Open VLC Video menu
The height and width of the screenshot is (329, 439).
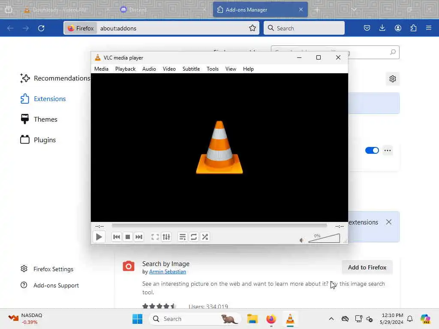[169, 69]
